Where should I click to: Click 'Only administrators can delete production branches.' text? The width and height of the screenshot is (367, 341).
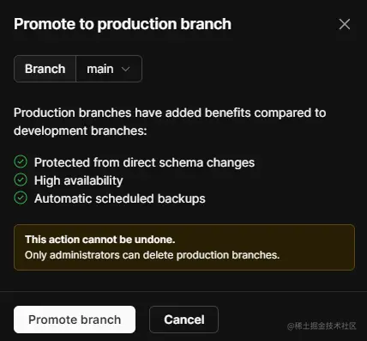point(152,255)
